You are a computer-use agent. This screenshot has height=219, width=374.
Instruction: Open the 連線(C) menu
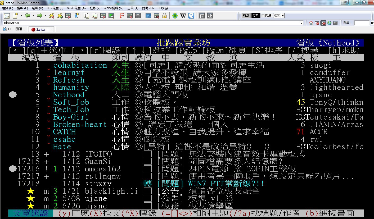[7, 8]
